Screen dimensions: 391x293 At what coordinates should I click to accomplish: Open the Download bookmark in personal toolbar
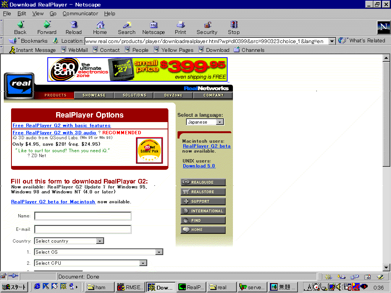pos(214,50)
